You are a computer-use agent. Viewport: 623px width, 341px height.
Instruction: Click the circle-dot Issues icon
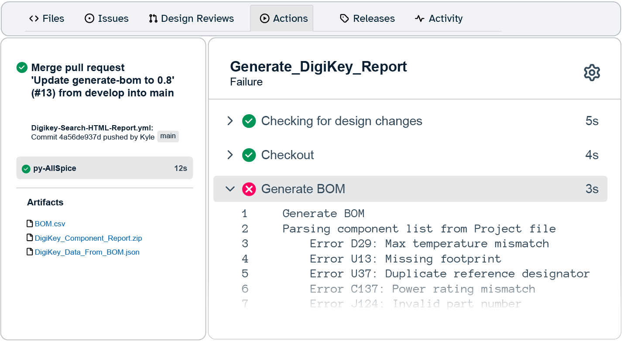point(89,18)
